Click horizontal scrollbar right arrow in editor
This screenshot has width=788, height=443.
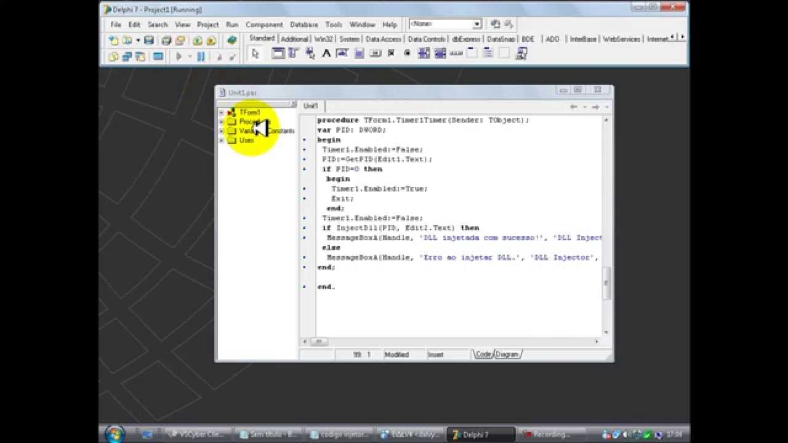point(597,341)
